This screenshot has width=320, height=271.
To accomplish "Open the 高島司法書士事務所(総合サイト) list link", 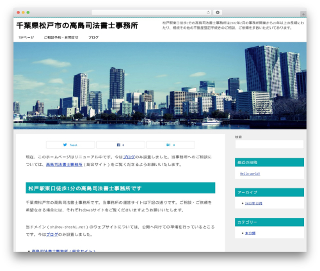I will [x=63, y=250].
